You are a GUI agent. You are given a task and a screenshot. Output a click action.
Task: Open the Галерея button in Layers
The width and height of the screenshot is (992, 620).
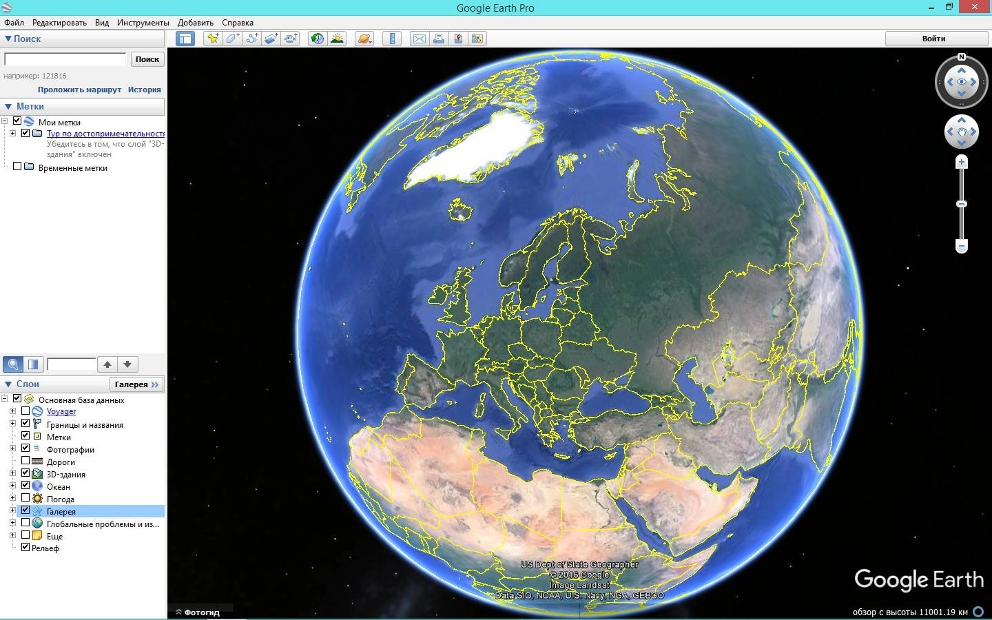pos(136,384)
